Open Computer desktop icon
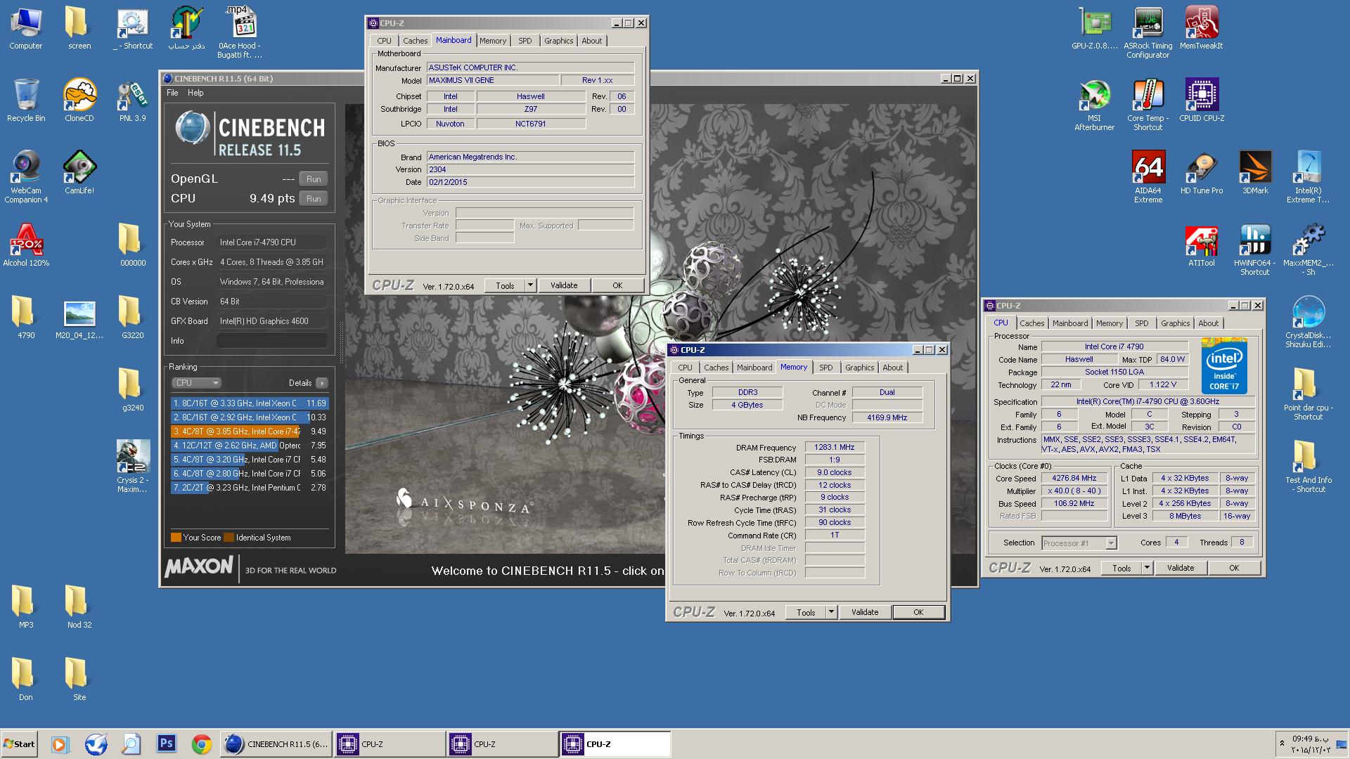The width and height of the screenshot is (1350, 759). [x=26, y=29]
